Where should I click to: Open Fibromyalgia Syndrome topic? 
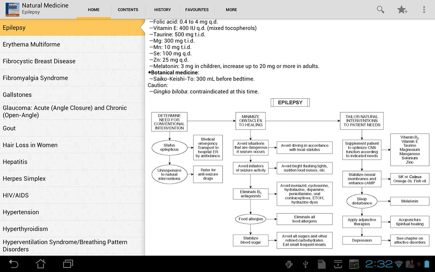(x=72, y=78)
